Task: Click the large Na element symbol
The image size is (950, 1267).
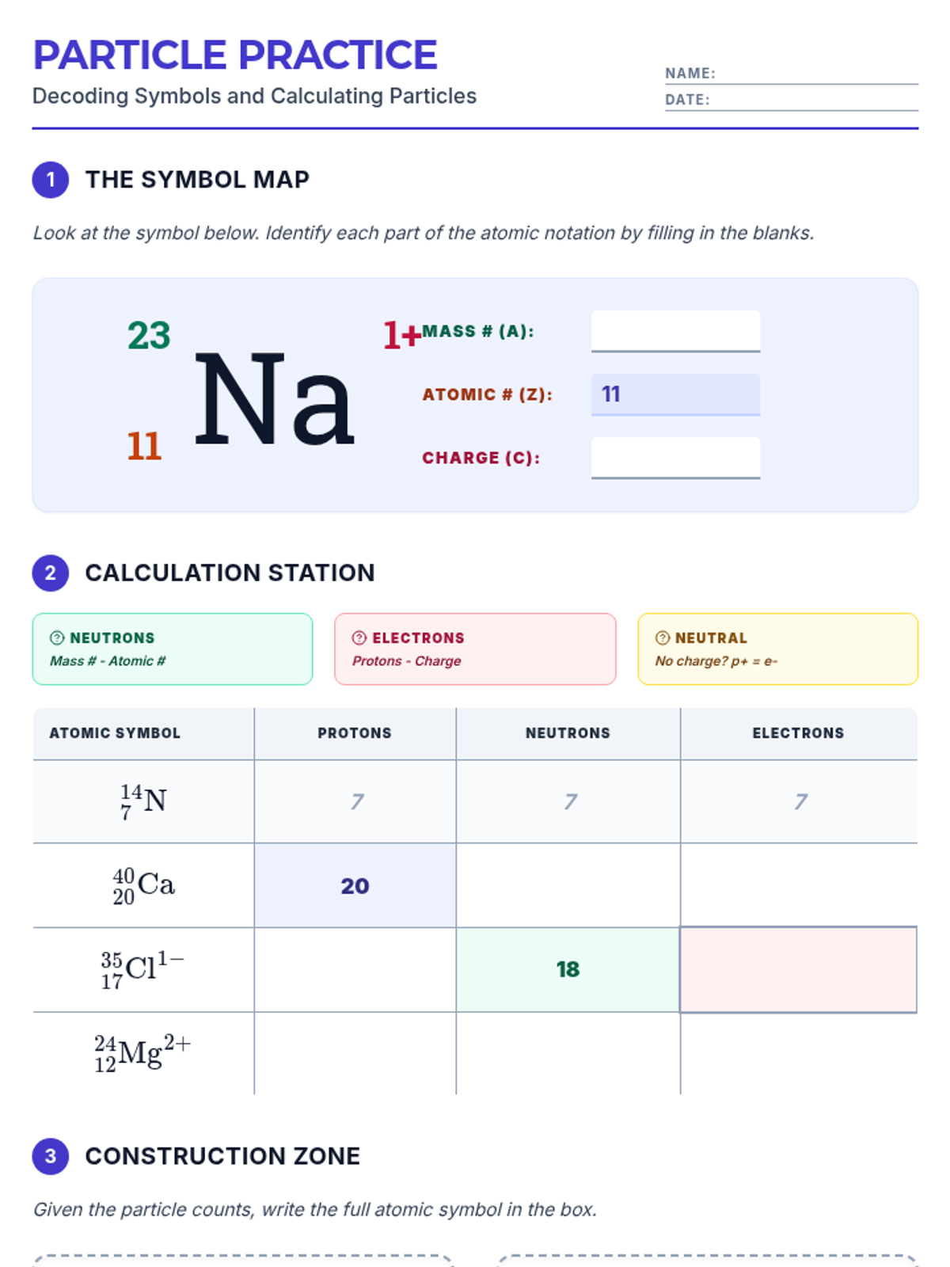Action: (x=273, y=400)
